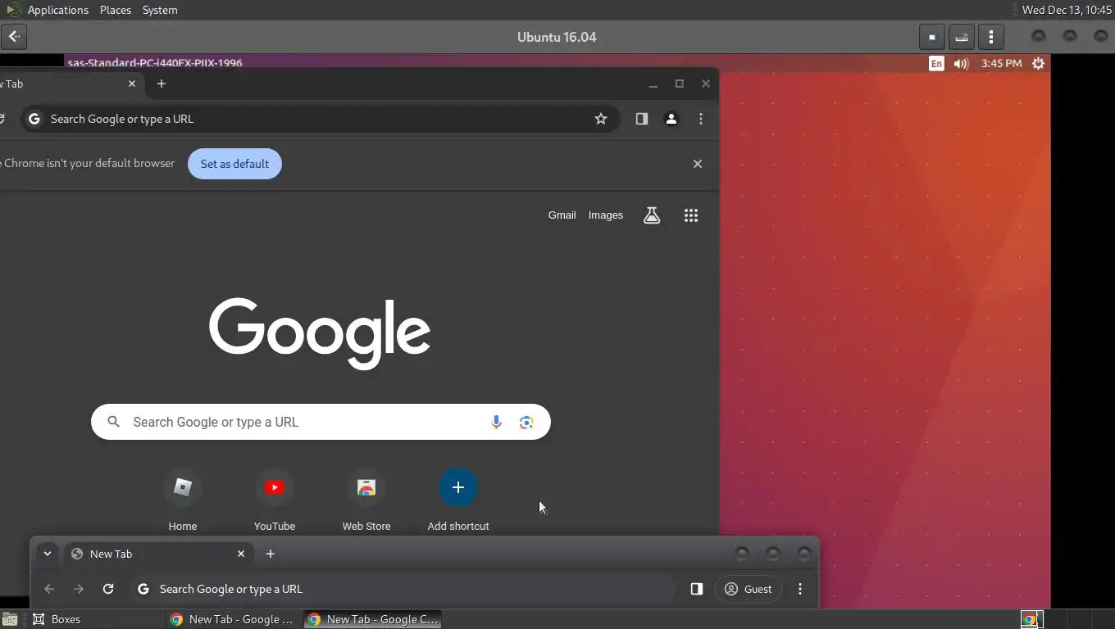Click the Ubuntu 3:45 PM clock
Screen dimensions: 1115x629
pyautogui.click(x=1001, y=63)
